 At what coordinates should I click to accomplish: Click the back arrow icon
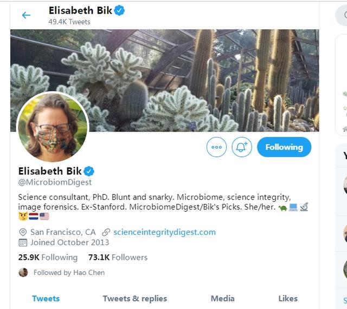[26, 15]
